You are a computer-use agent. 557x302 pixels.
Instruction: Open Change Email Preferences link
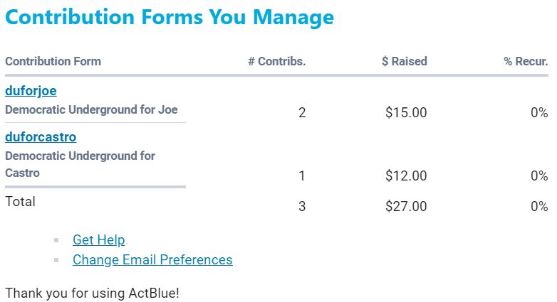[x=152, y=260]
